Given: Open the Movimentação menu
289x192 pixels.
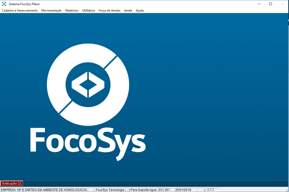Looking at the screenshot, I should click(51, 11).
